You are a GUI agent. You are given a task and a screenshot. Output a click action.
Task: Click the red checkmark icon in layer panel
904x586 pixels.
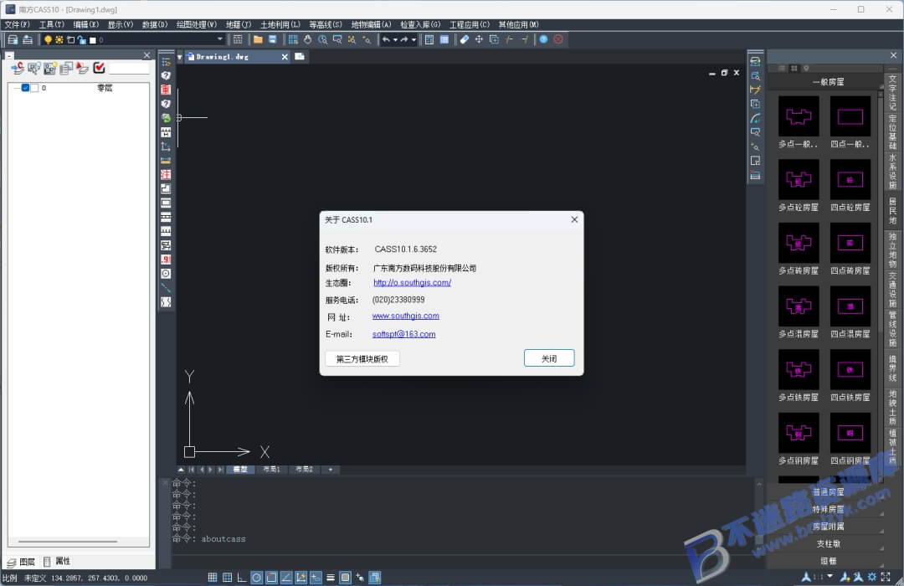click(99, 68)
